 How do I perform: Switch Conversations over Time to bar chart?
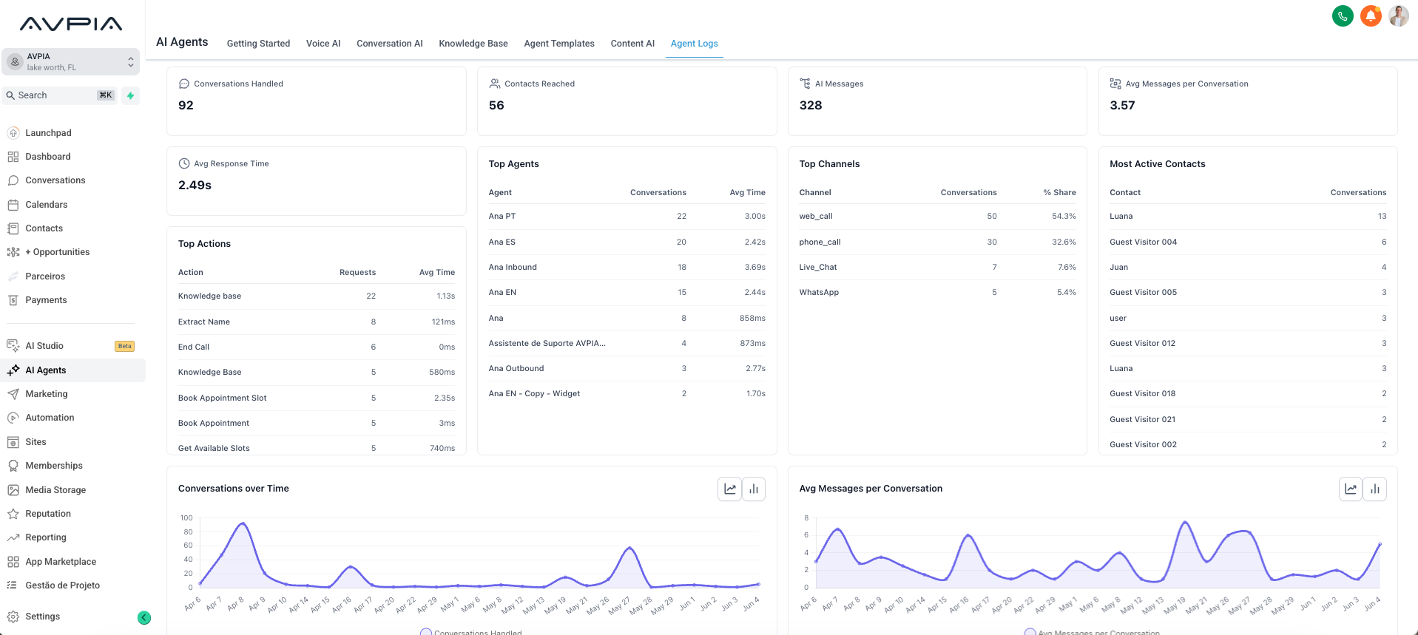point(754,489)
